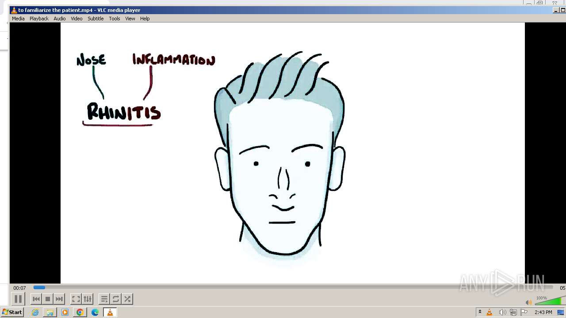Open the View menu

130,19
